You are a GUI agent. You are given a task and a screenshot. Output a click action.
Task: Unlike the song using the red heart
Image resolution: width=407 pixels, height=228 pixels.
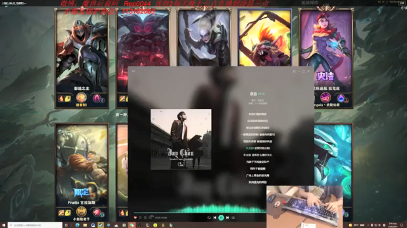pos(135,218)
